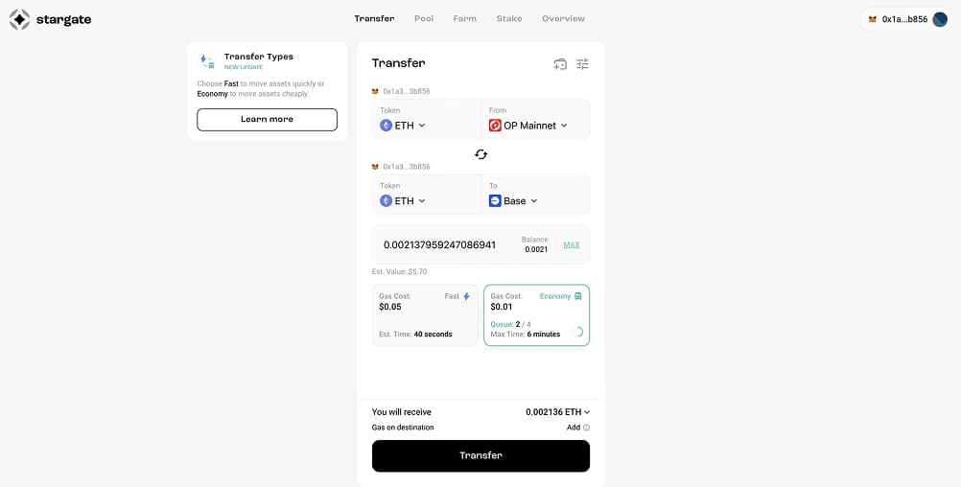
Task: Select the Economy transfer option
Action: pyautogui.click(x=536, y=315)
